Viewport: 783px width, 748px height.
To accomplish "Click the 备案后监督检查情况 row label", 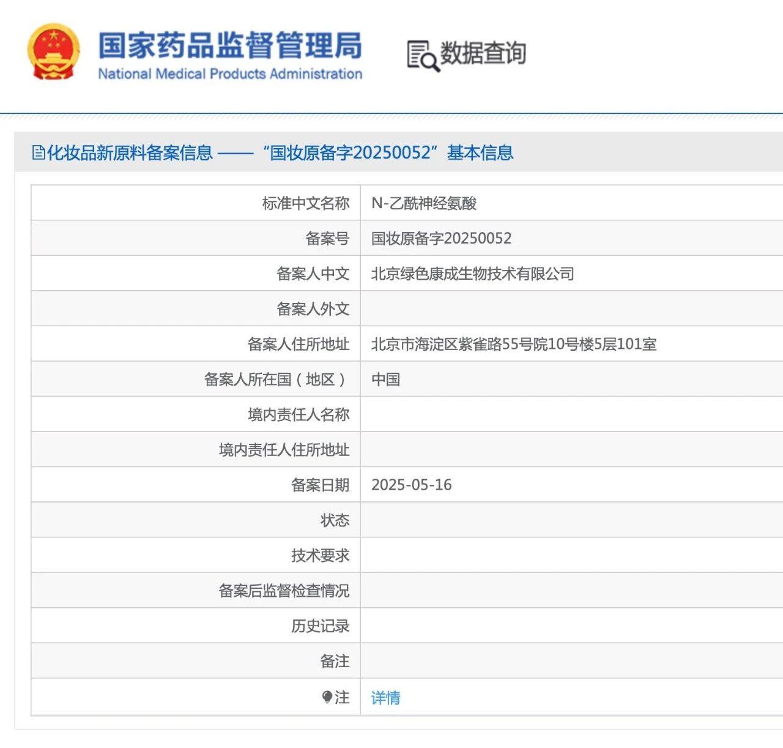I will 284,591.
